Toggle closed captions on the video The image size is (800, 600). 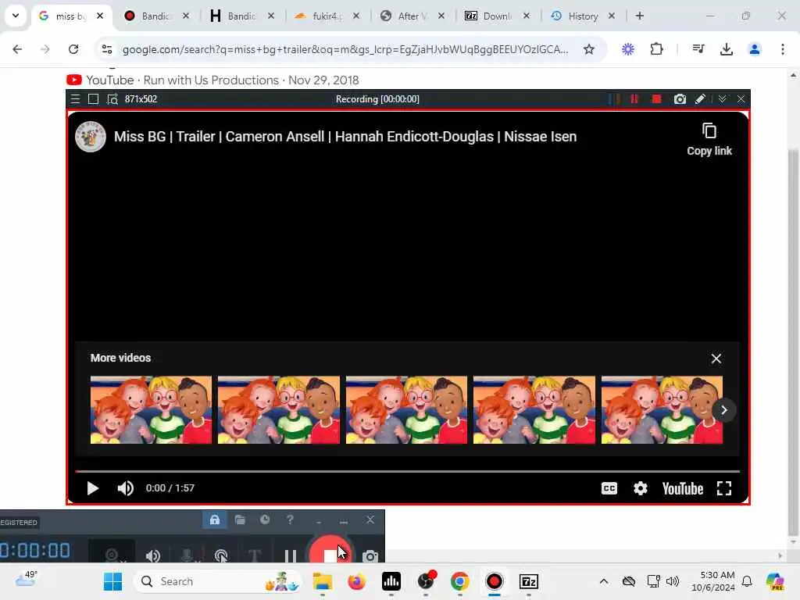pos(609,488)
